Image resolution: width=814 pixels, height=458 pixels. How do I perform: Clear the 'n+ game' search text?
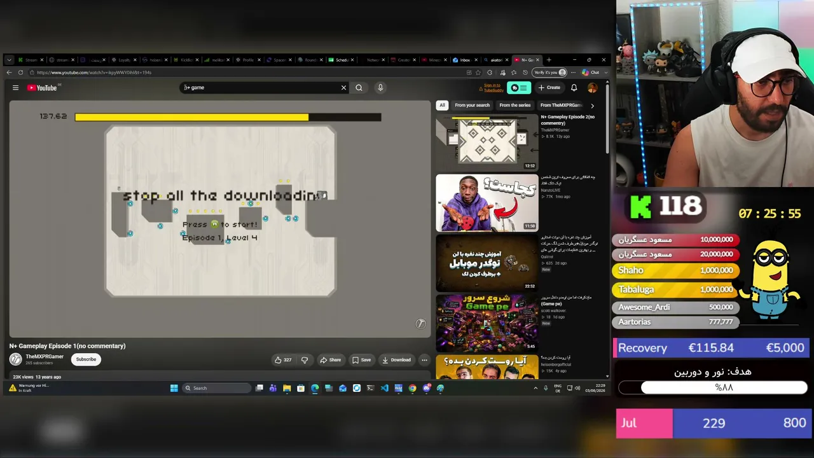pyautogui.click(x=343, y=88)
